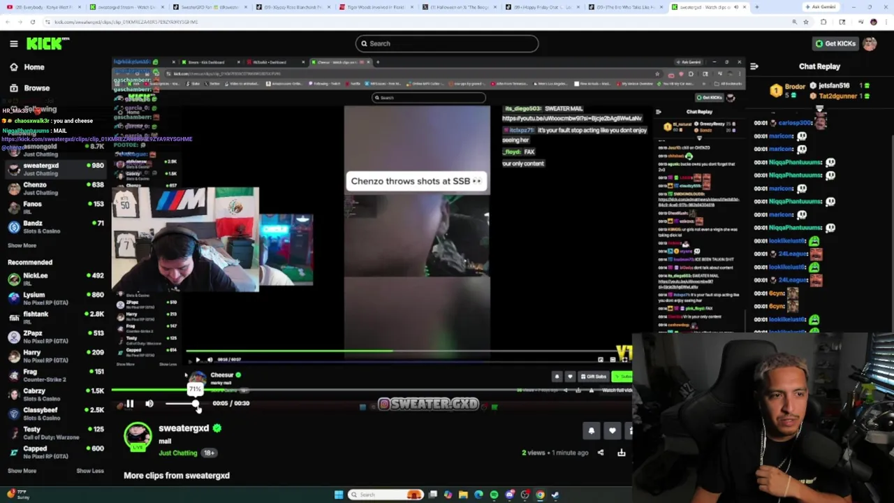The height and width of the screenshot is (503, 894).
Task: Open sweatergxd channel avatar
Action: pos(138,437)
